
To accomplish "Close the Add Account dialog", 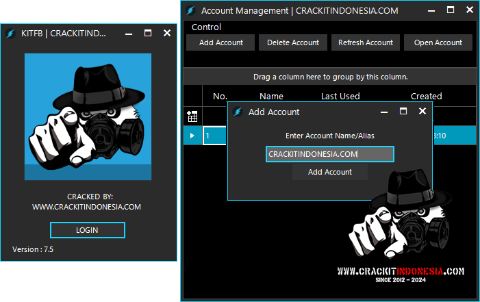I will tap(422, 111).
